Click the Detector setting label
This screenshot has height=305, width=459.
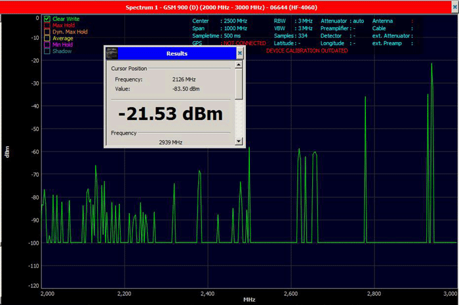pos(331,35)
